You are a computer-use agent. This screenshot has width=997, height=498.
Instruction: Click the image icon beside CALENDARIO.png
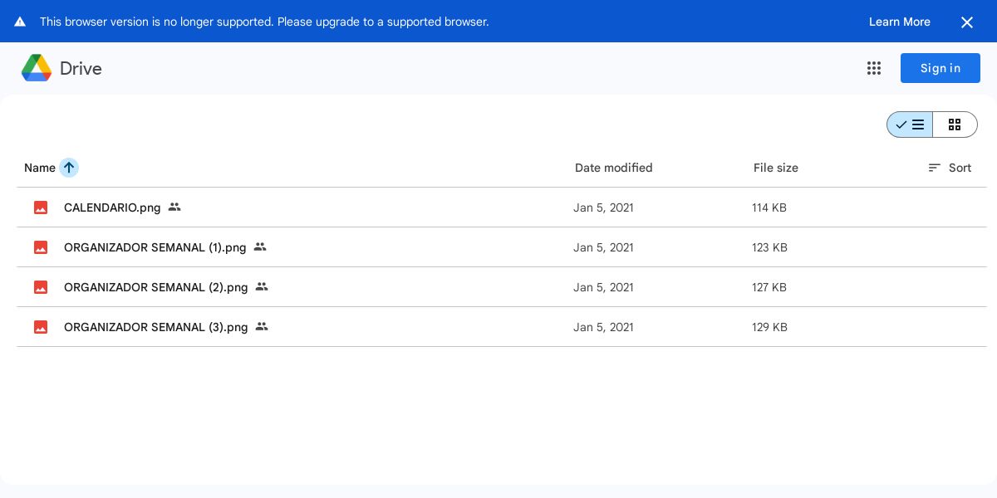click(41, 207)
